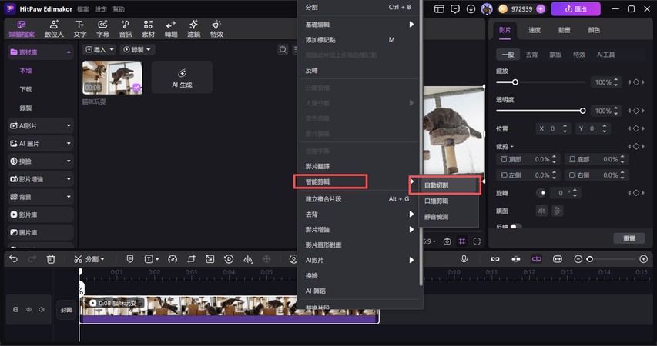Open the 音訊 audio library
657x346 pixels.
coord(126,29)
